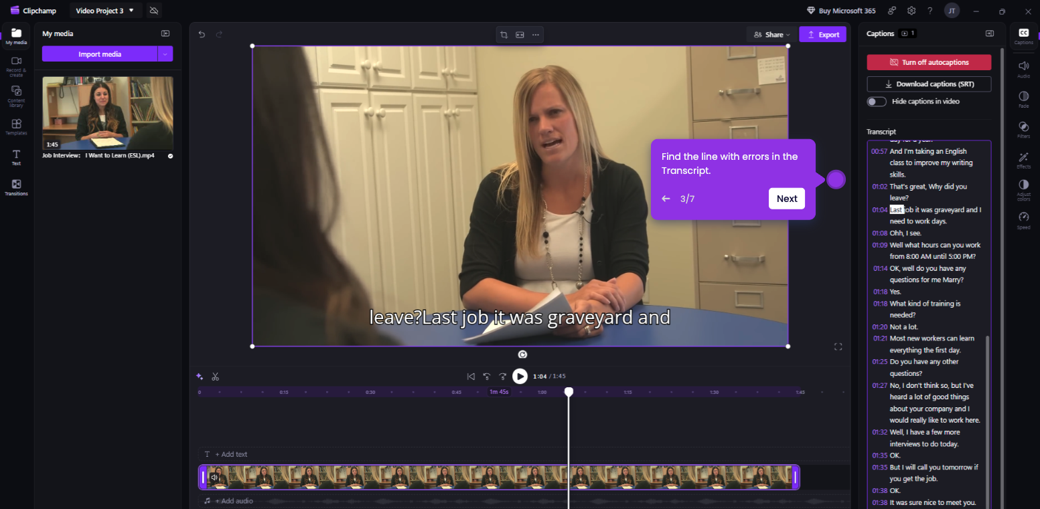Image resolution: width=1040 pixels, height=509 pixels.
Task: Open the Captions property tab
Action: click(x=1023, y=37)
